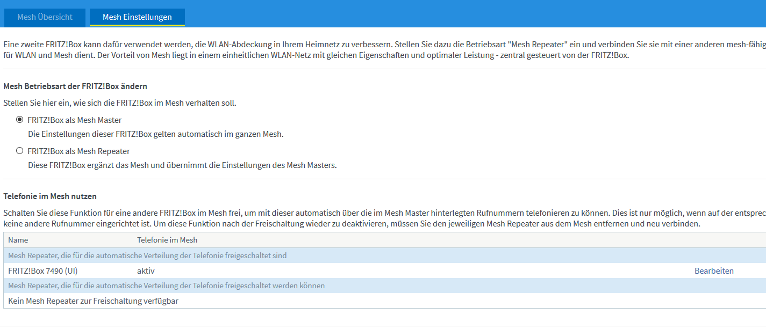This screenshot has height=329, width=766.
Task: Click description 'Diese FRITZ!Box ergänzt das Mesh'
Action: [x=182, y=165]
